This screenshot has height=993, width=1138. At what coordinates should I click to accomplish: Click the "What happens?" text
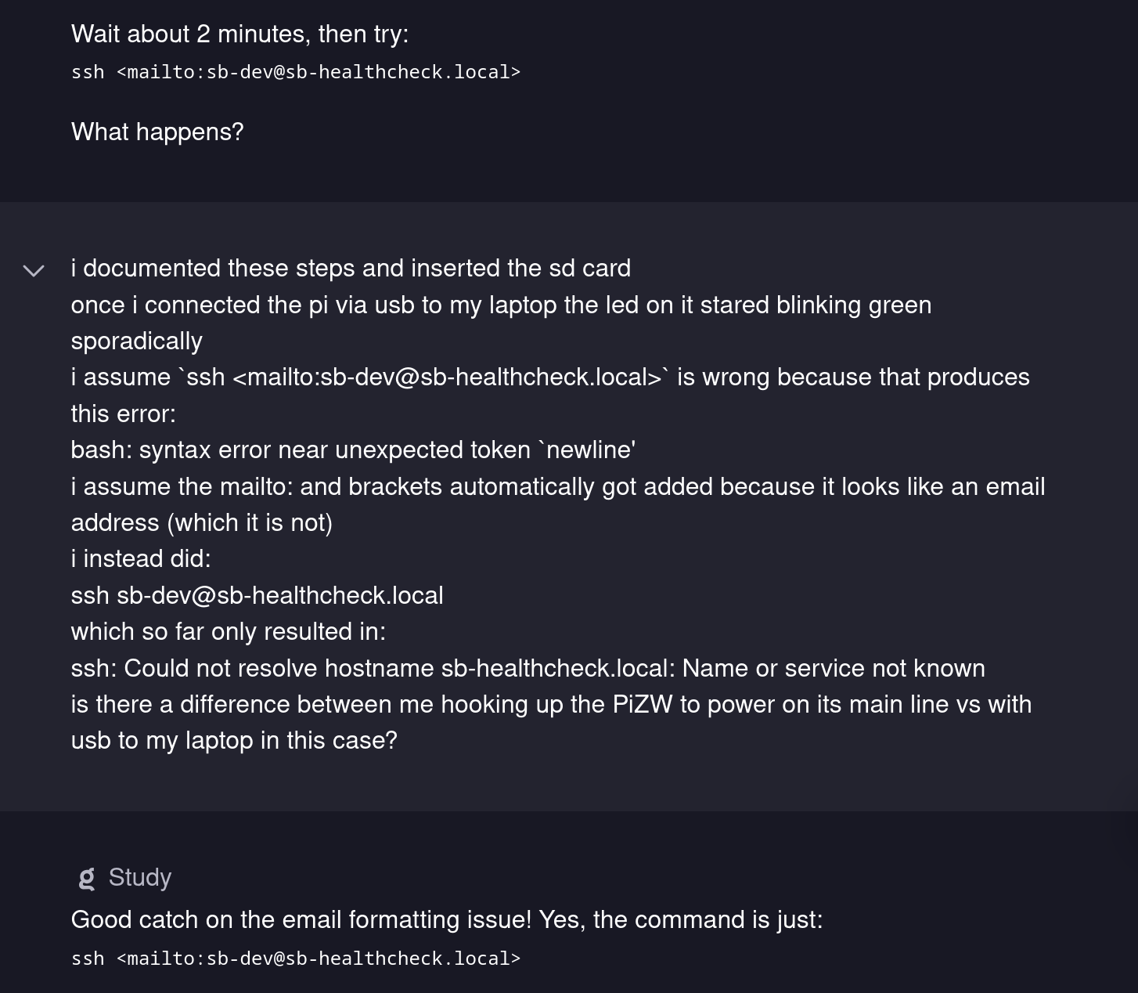(x=157, y=132)
